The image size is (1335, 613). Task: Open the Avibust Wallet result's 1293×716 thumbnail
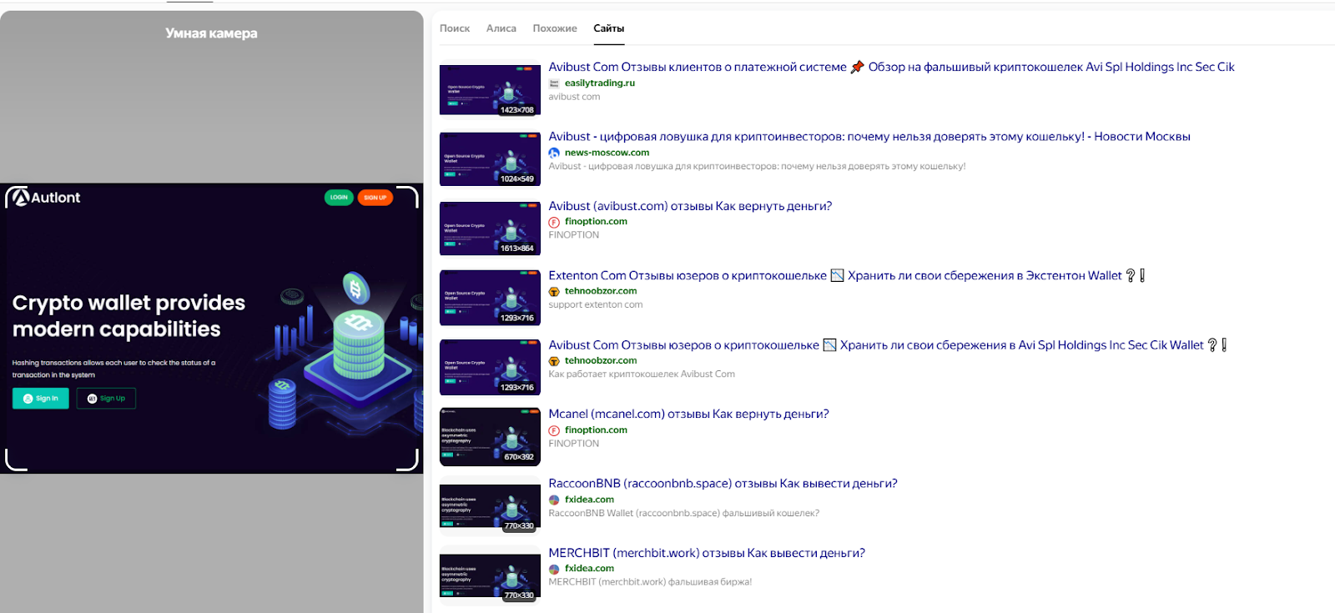pyautogui.click(x=490, y=367)
